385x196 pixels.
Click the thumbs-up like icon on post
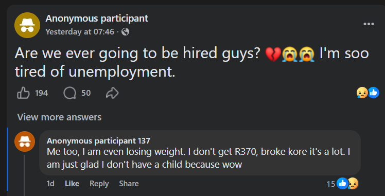tap(23, 93)
